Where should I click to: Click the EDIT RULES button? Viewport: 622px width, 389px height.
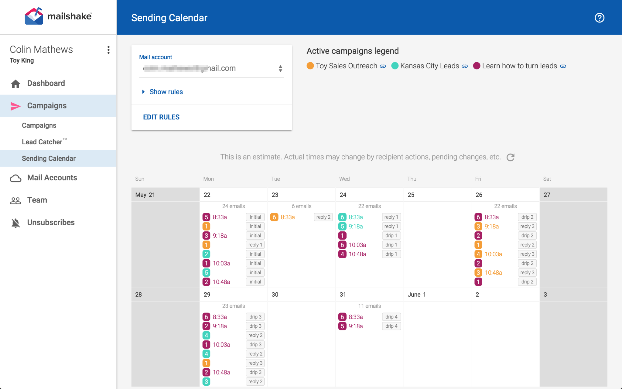click(161, 117)
